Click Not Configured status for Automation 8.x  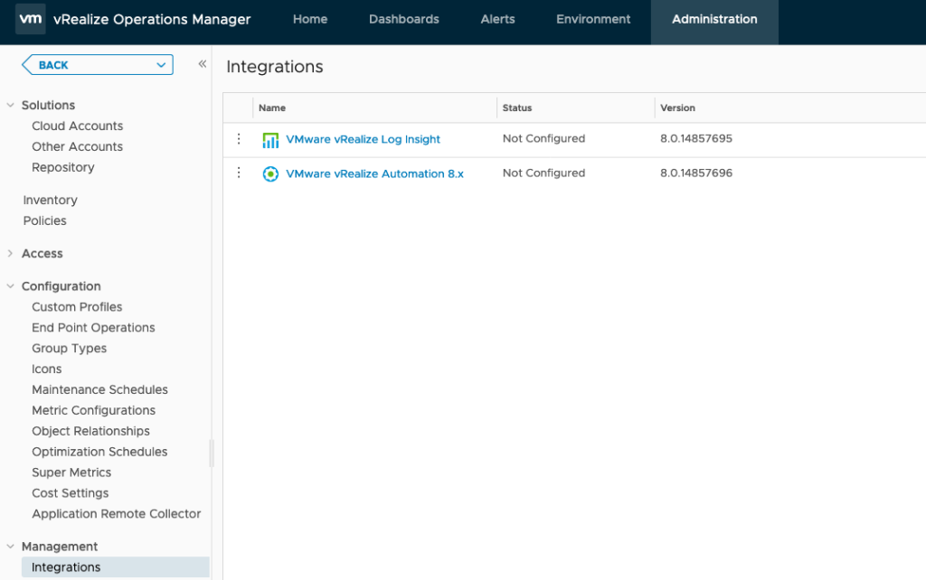click(x=543, y=173)
